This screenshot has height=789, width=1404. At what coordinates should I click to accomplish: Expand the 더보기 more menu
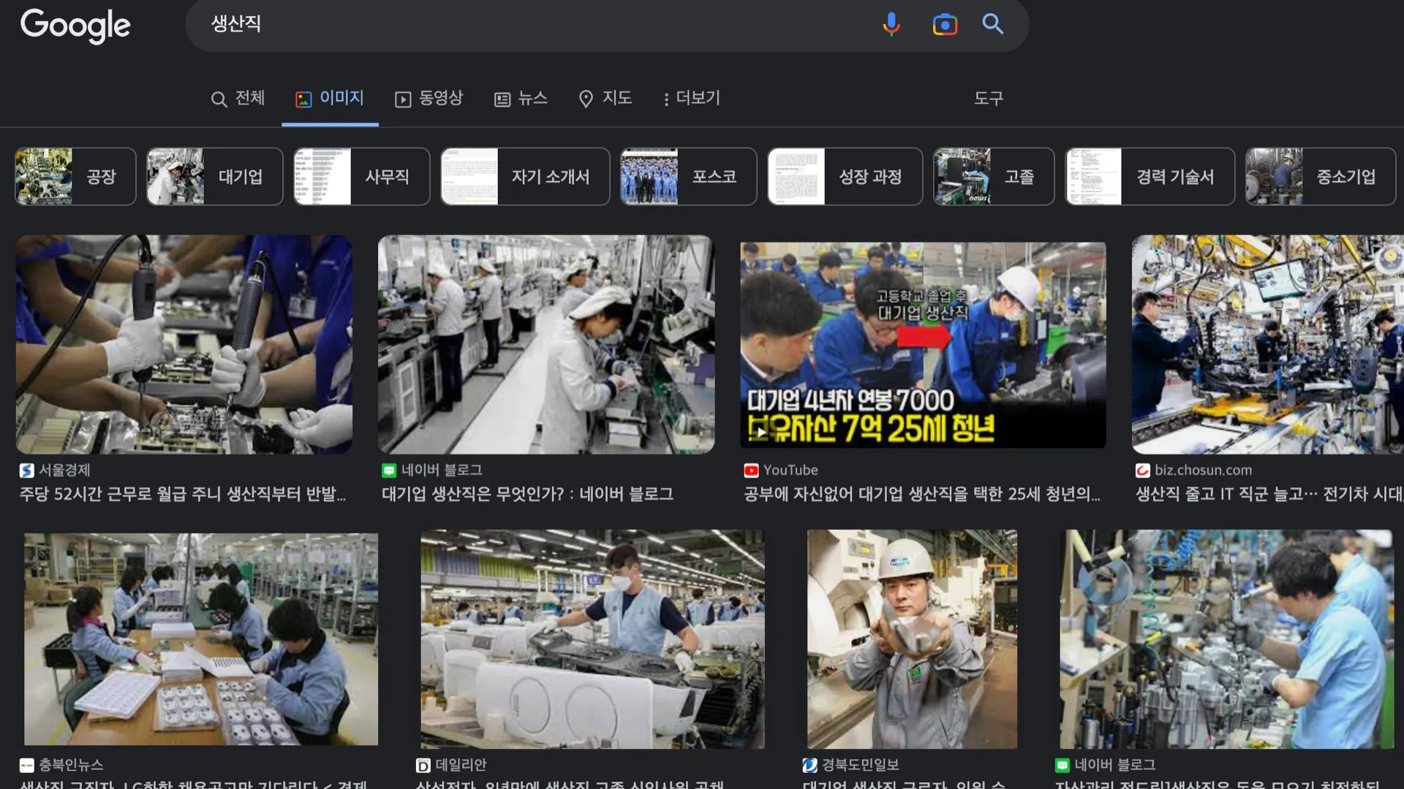[691, 98]
